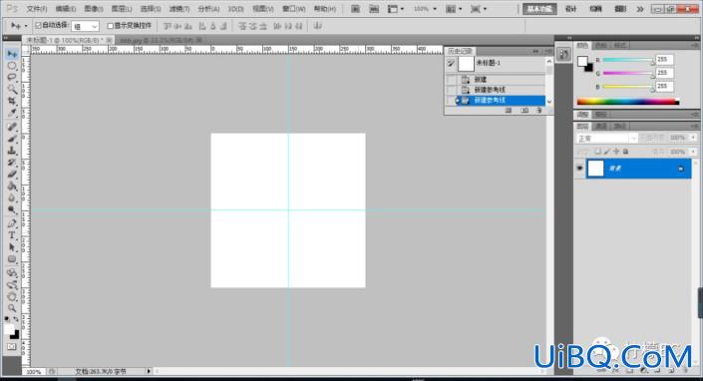Click the G value input field

(x=664, y=73)
